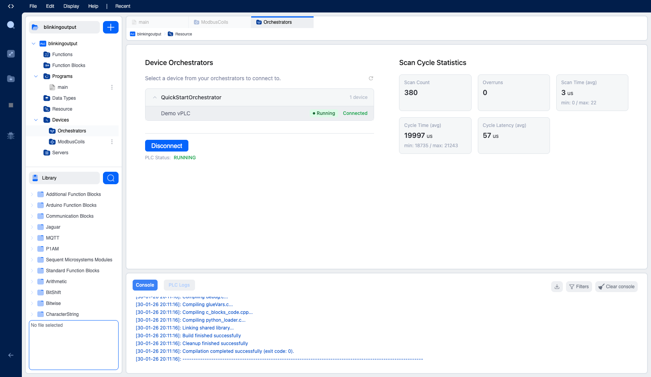Click the Disconnect button
651x377 pixels.
pos(167,146)
